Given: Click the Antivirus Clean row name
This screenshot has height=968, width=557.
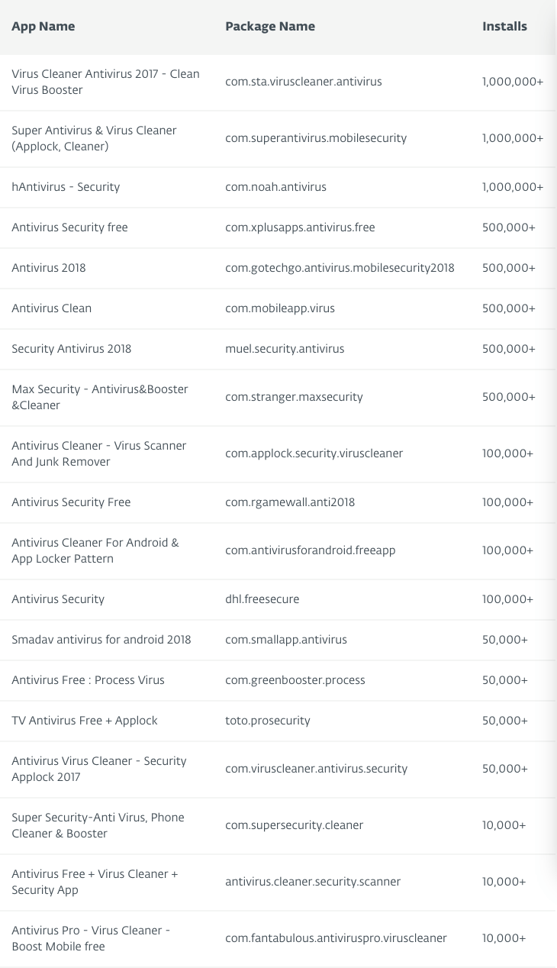Looking at the screenshot, I should click(x=52, y=308).
